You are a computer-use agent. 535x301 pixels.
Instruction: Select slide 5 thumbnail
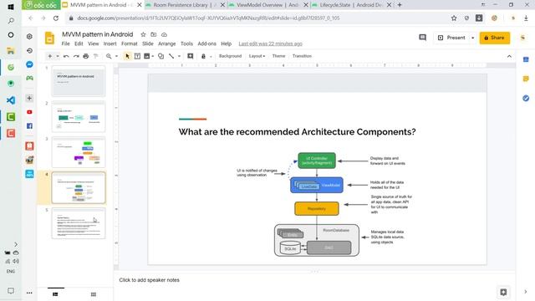coord(79,223)
